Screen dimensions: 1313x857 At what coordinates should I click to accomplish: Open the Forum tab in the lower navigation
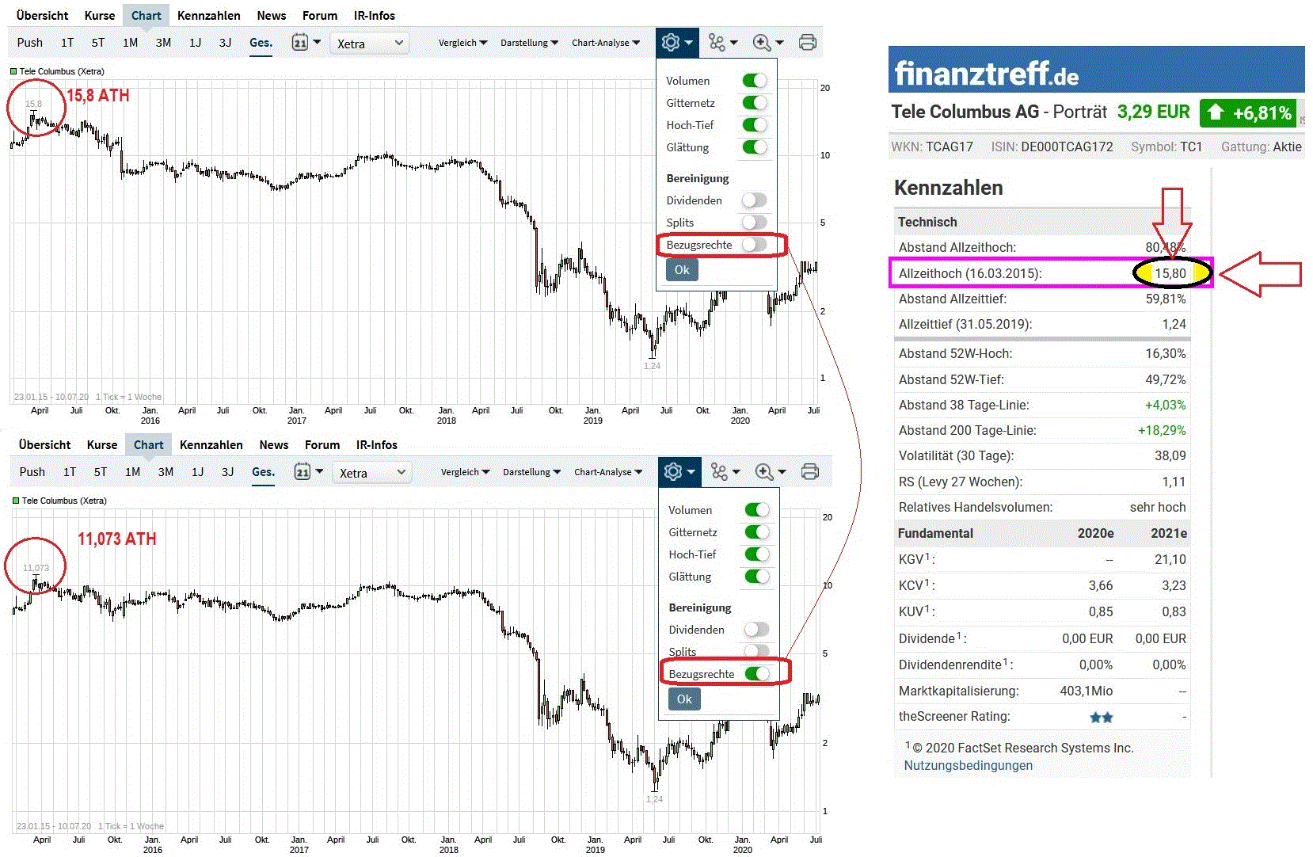322,444
